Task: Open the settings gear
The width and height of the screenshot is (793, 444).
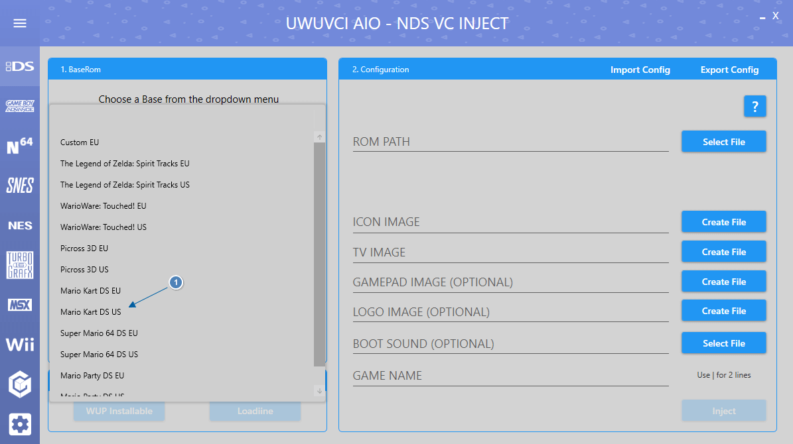Action: coord(20,424)
